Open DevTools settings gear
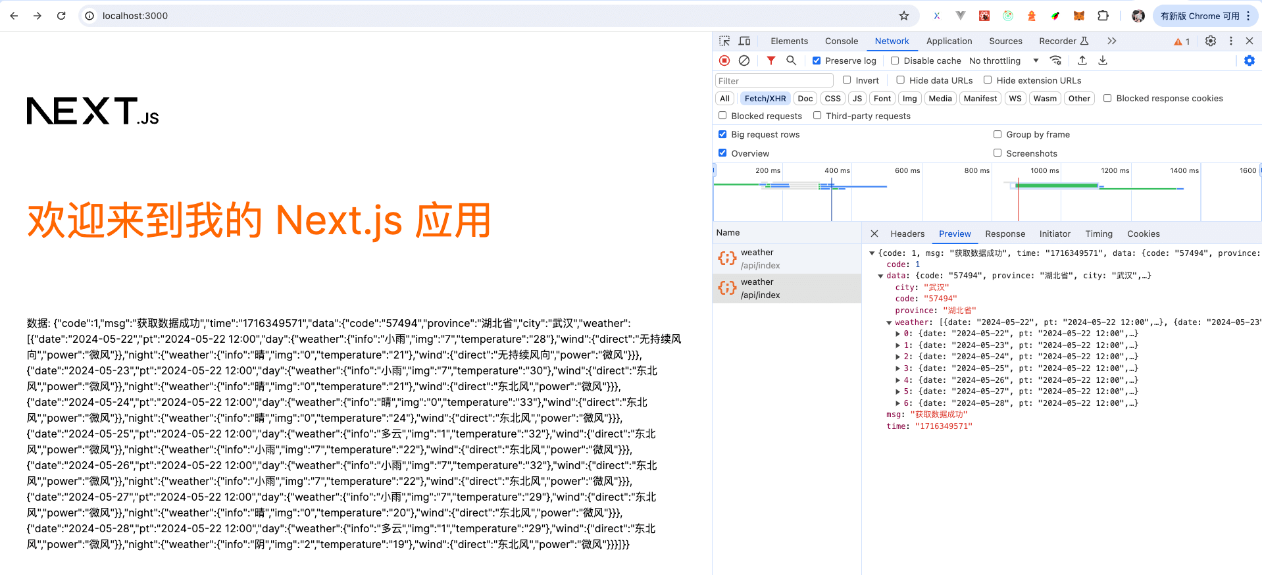 (x=1211, y=41)
